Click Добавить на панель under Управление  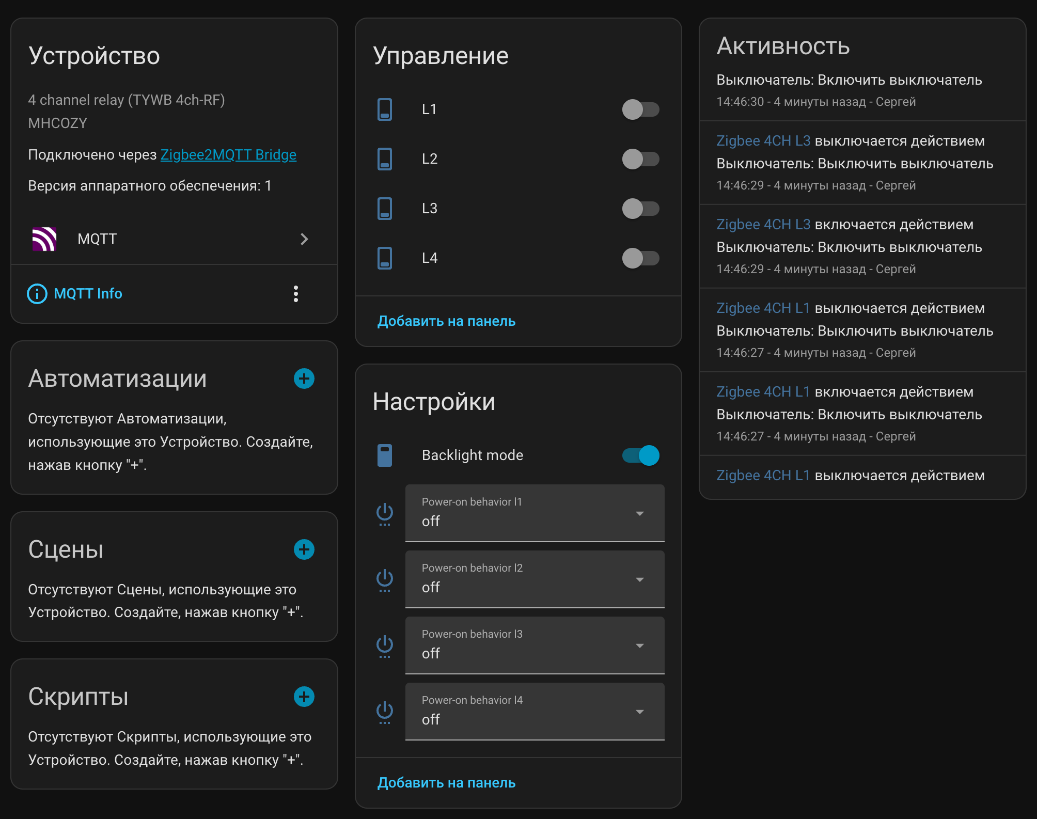click(x=446, y=321)
